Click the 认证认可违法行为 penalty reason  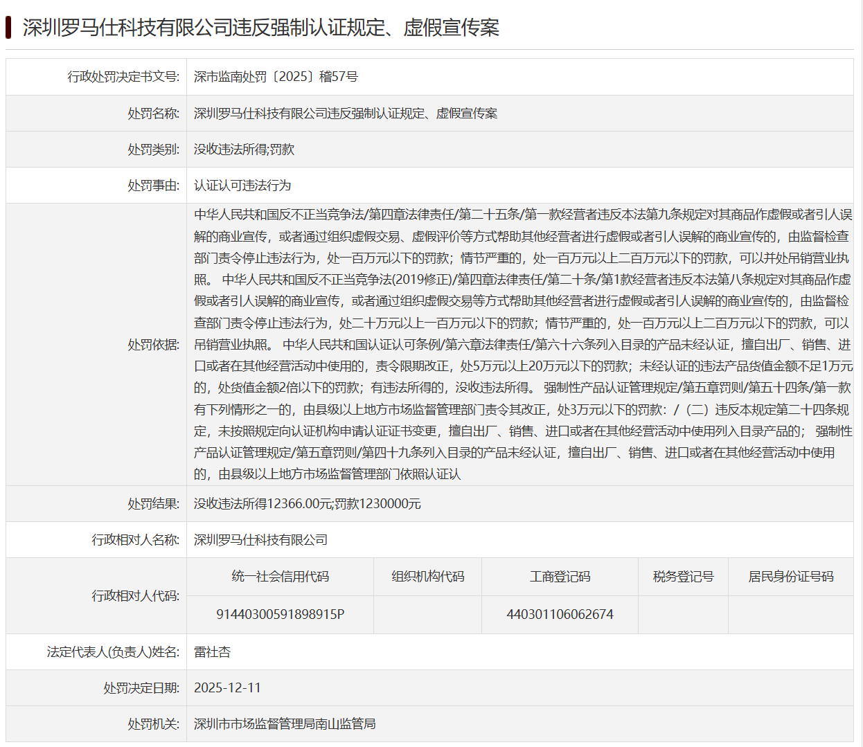pos(242,186)
